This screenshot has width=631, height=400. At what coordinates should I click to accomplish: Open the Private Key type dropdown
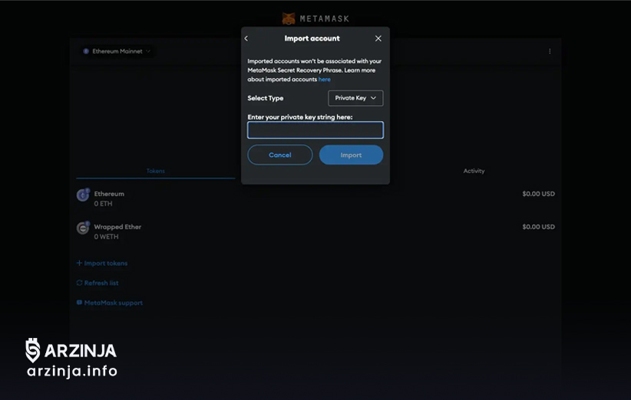355,98
